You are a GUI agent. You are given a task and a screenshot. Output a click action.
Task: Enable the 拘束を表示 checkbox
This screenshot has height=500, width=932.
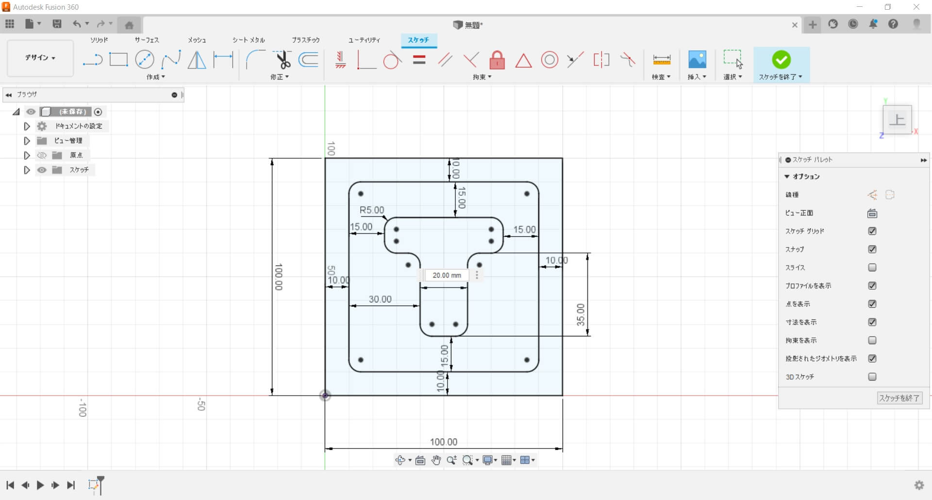(x=872, y=340)
